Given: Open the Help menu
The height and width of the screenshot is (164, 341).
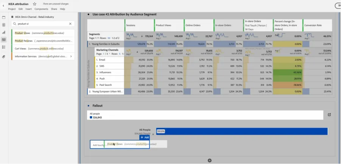Looking at the screenshot, I should point(62,9).
